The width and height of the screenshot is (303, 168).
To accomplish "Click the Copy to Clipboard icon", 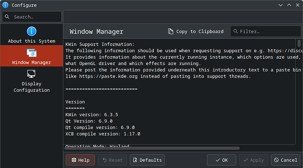I will (x=170, y=32).
